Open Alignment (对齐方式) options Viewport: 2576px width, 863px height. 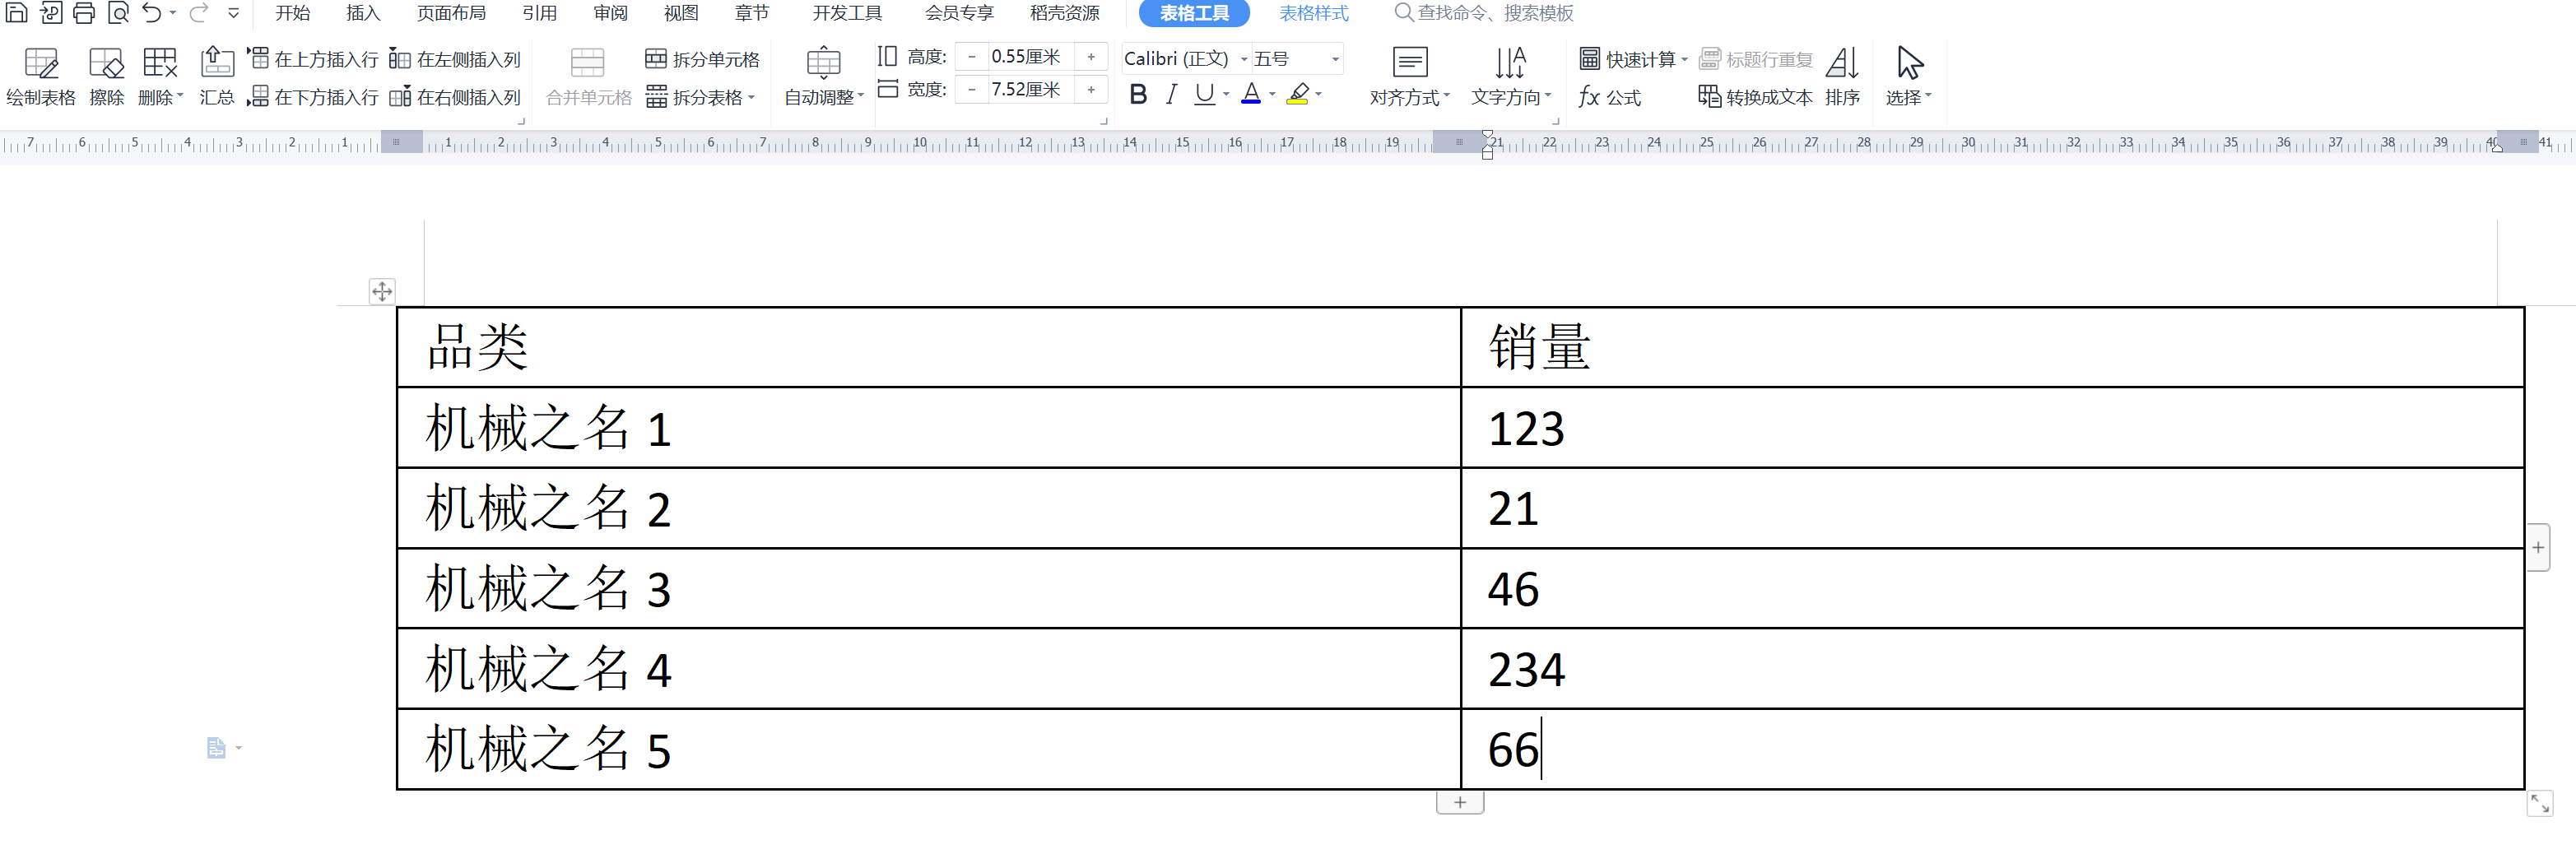point(1409,77)
